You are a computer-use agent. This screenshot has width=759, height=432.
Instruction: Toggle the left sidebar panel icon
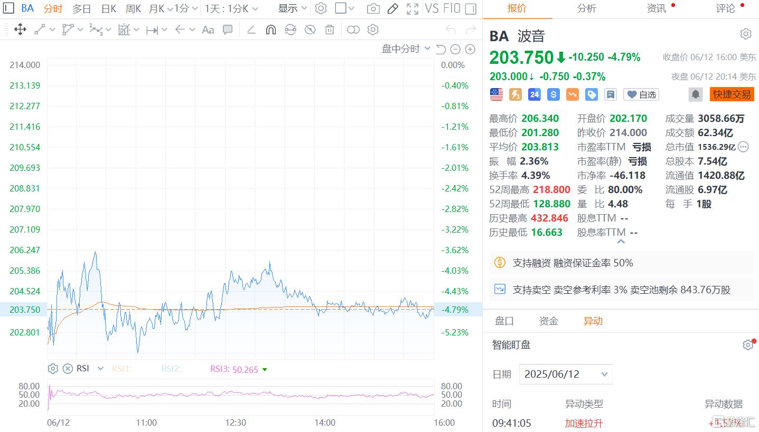[x=8, y=8]
